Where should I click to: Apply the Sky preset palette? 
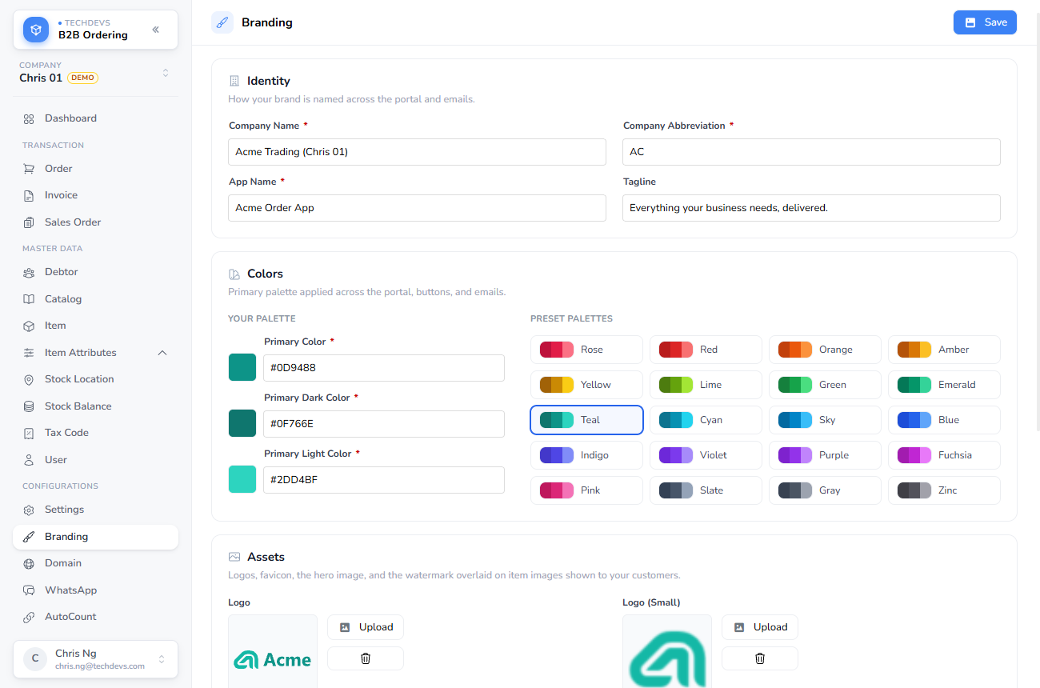825,420
